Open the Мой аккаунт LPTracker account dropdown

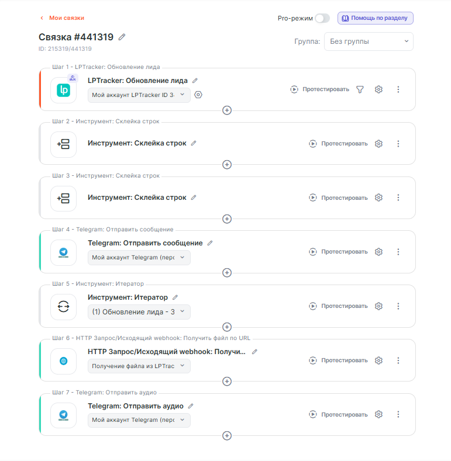coord(139,95)
